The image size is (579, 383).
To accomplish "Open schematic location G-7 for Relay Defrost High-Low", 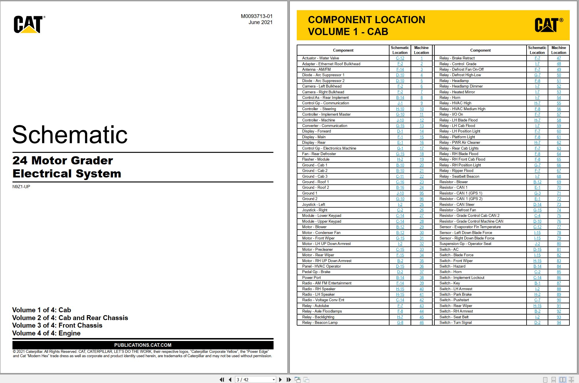I will pos(537,75).
